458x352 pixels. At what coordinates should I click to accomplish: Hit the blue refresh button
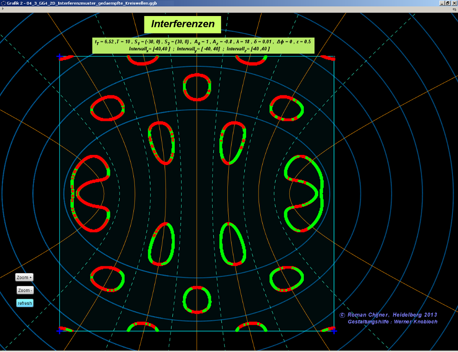(x=25, y=303)
